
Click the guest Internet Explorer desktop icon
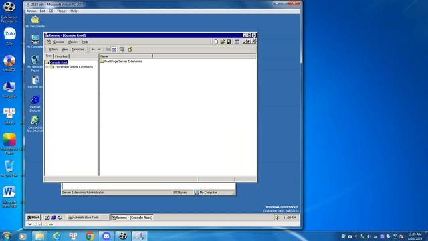tap(35, 104)
